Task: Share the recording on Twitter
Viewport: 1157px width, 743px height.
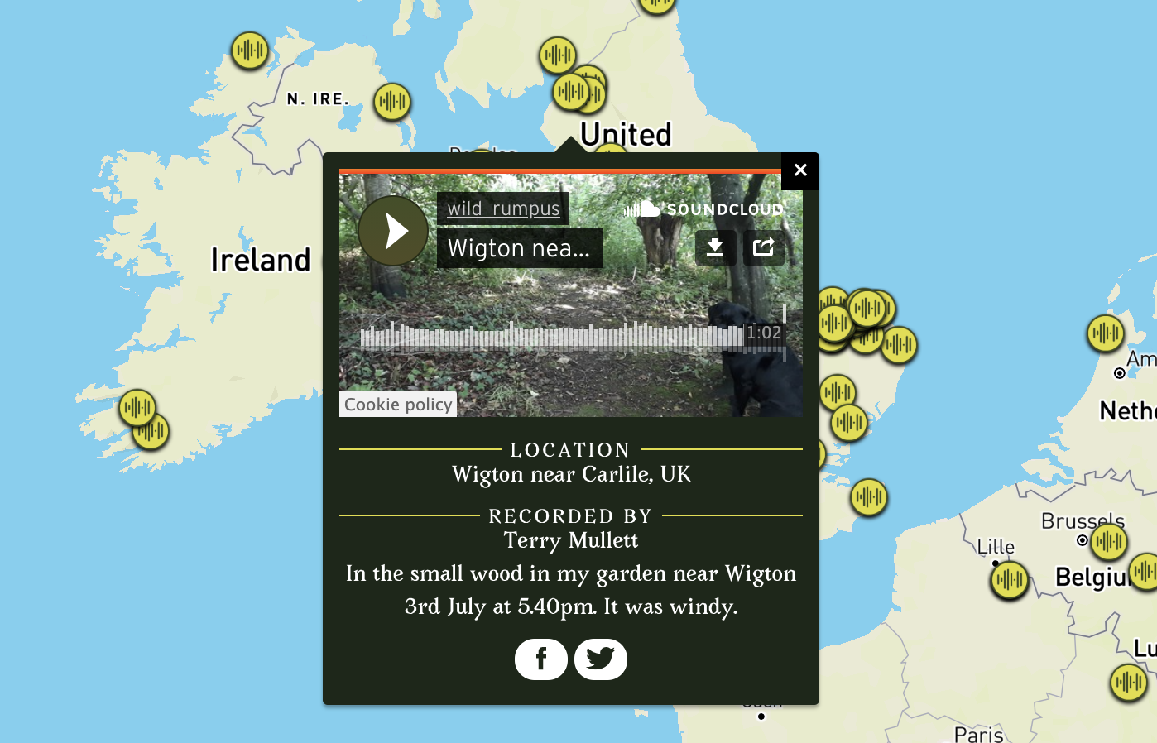Action: point(601,659)
